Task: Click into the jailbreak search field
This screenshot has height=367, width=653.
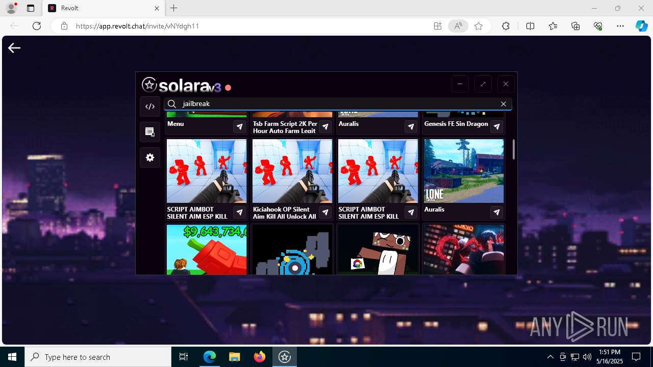Action: (338, 103)
